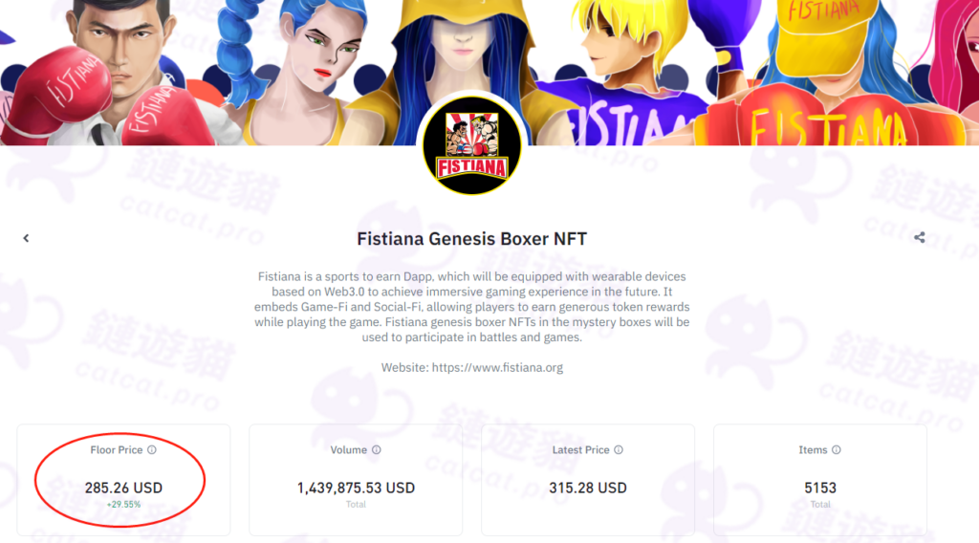This screenshot has width=979, height=543.
Task: Select the Fistiana collection description paragraph
Action: 472,307
